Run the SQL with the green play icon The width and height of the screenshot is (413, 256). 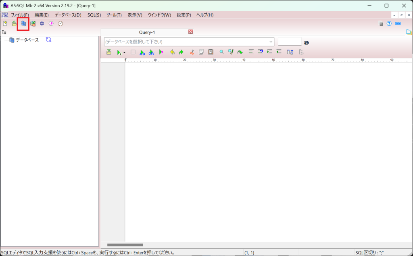coord(119,52)
